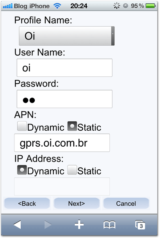
Task: Open the tabs pages icon showing 3
Action: coord(140,225)
